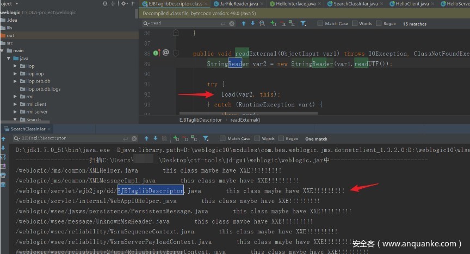Viewport: 470px width, 254px height.
Task: Click the Find All usages magnifier icon
Action: pyautogui.click(x=261, y=23)
